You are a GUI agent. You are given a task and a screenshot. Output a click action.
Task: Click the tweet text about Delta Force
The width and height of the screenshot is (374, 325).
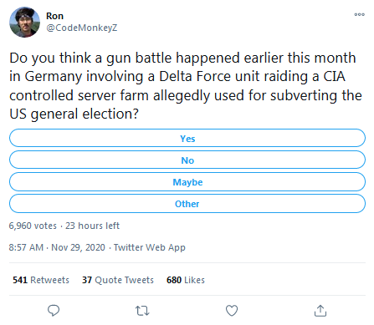(x=186, y=86)
